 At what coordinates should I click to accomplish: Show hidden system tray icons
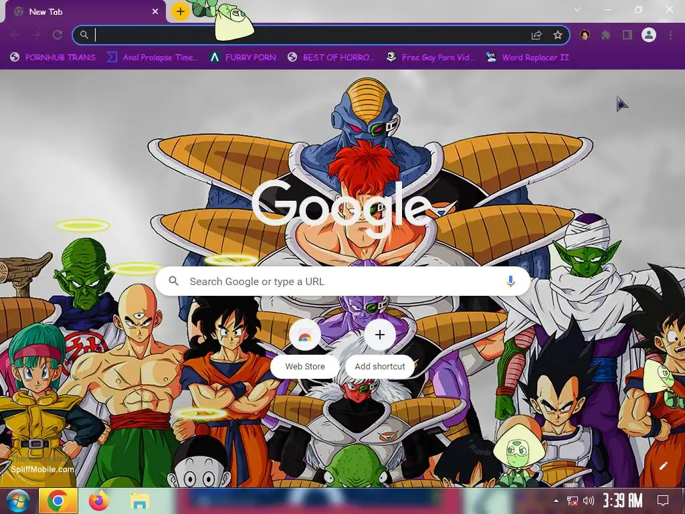556,501
